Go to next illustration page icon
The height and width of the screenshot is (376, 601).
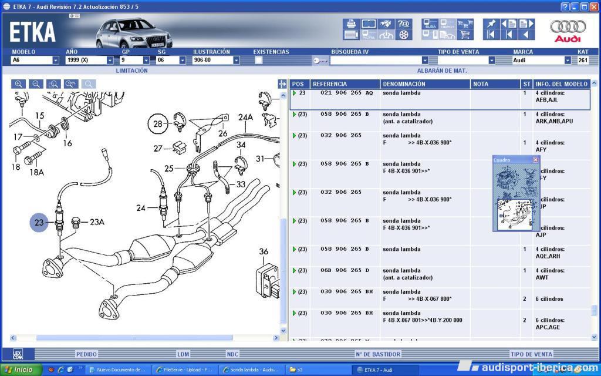(x=526, y=23)
